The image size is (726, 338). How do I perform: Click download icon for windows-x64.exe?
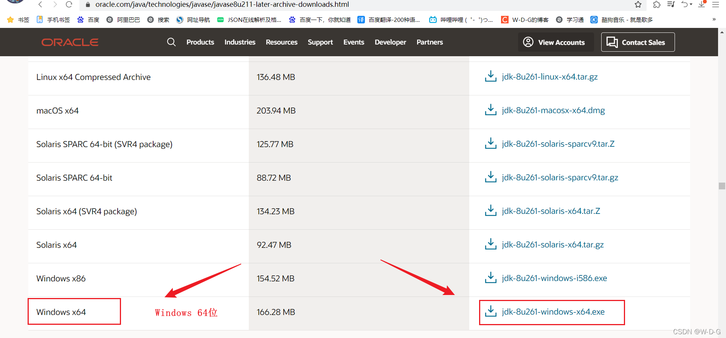pyautogui.click(x=490, y=312)
